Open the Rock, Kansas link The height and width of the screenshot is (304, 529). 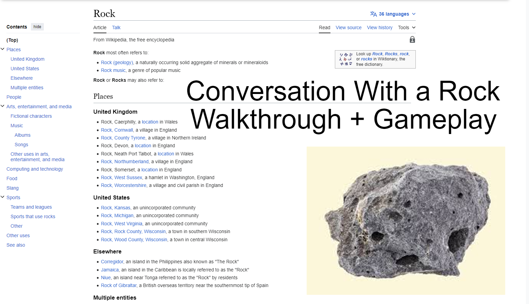[x=116, y=208]
